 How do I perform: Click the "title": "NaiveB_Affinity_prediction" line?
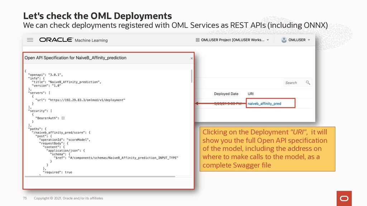pyautogui.click(x=66, y=82)
